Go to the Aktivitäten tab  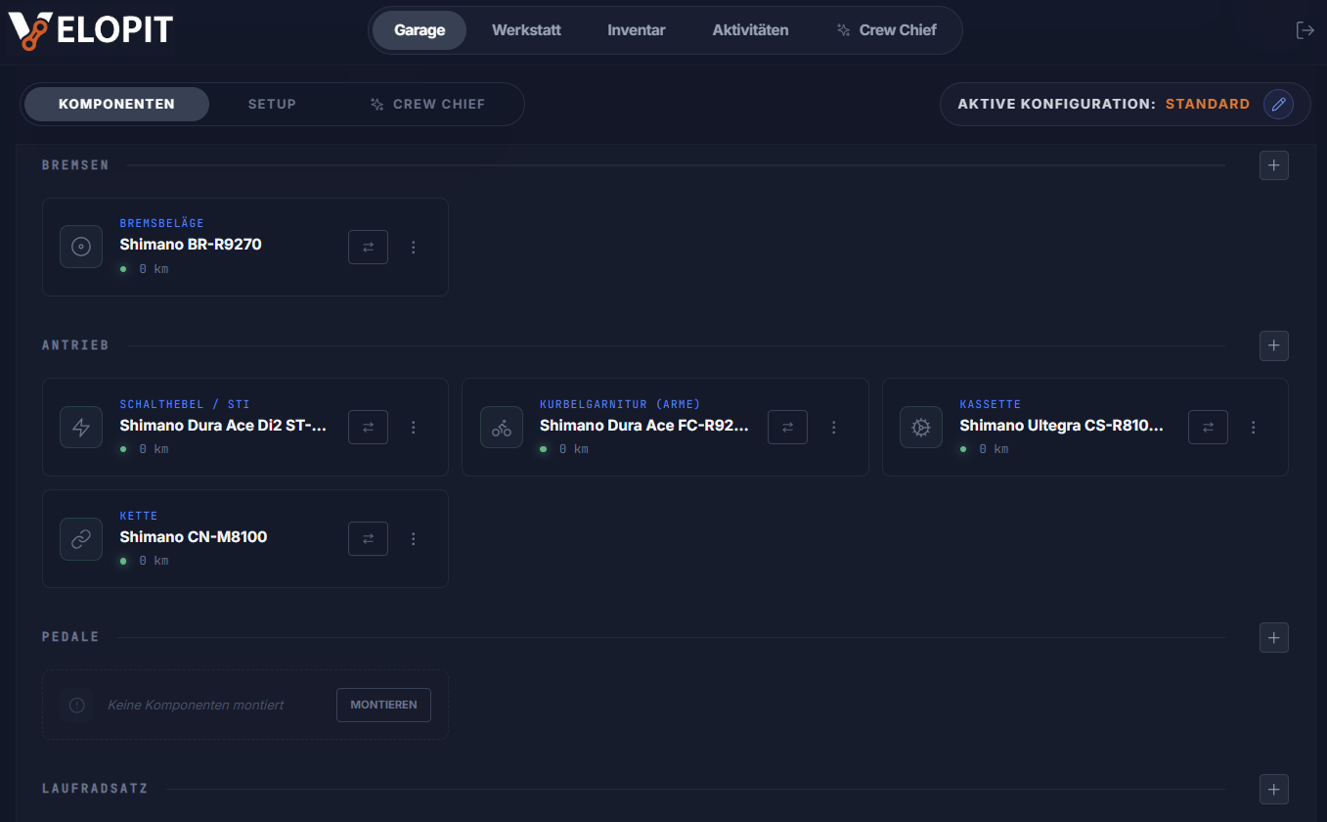750,30
